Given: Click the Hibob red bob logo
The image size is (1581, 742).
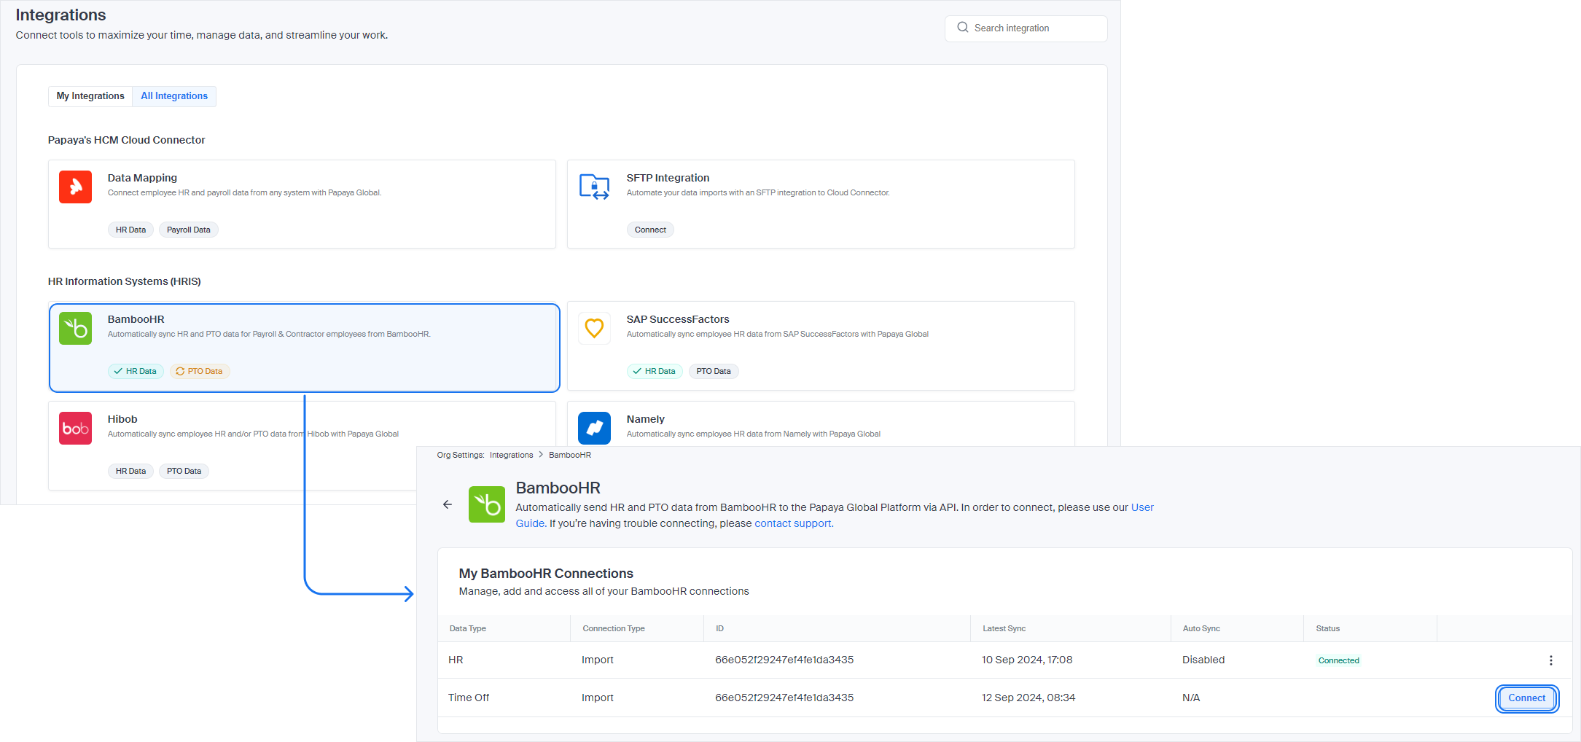Looking at the screenshot, I should click(x=75, y=429).
